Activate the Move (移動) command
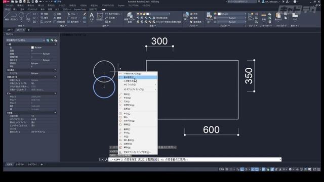The height and width of the screenshot is (182, 324). pos(44,14)
